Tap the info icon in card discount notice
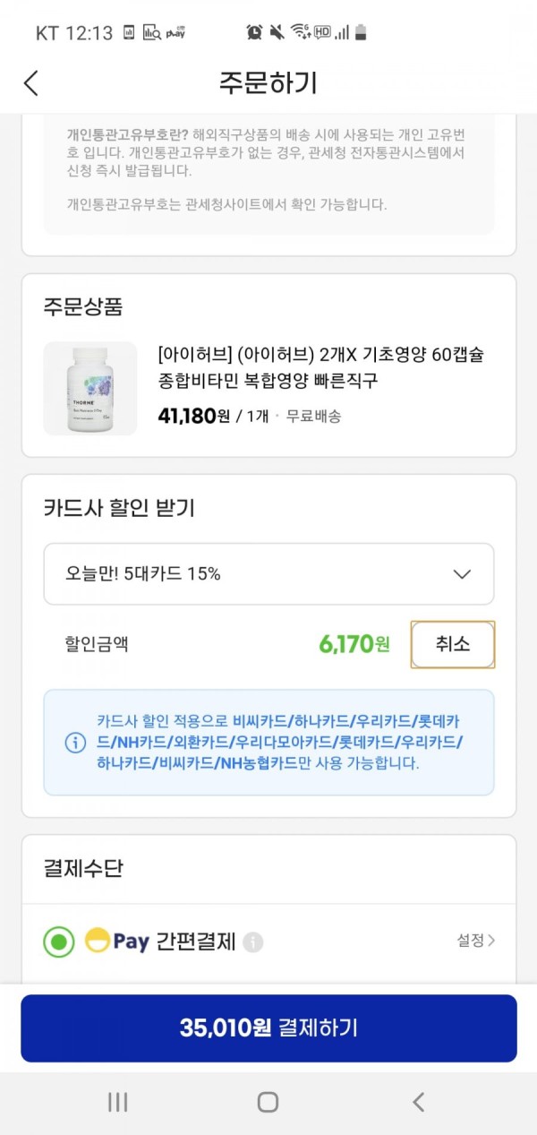The width and height of the screenshot is (537, 1135). point(76,743)
